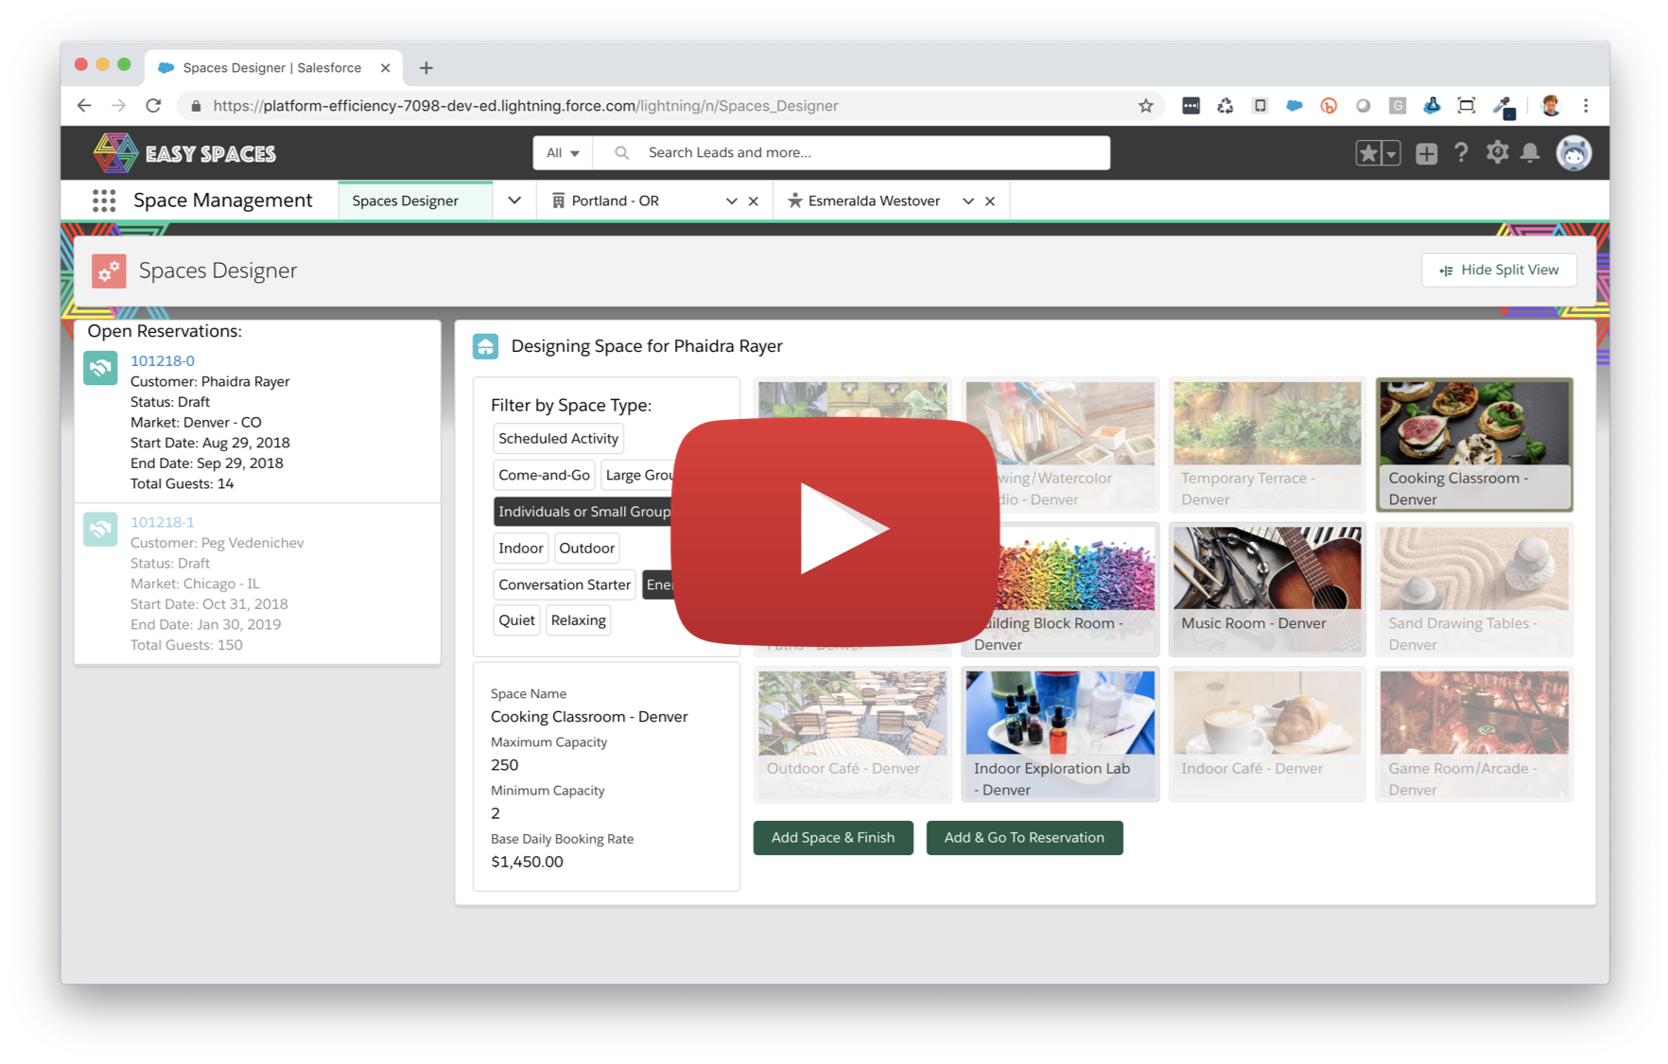
Task: Open reservation link 101218-0
Action: point(163,360)
